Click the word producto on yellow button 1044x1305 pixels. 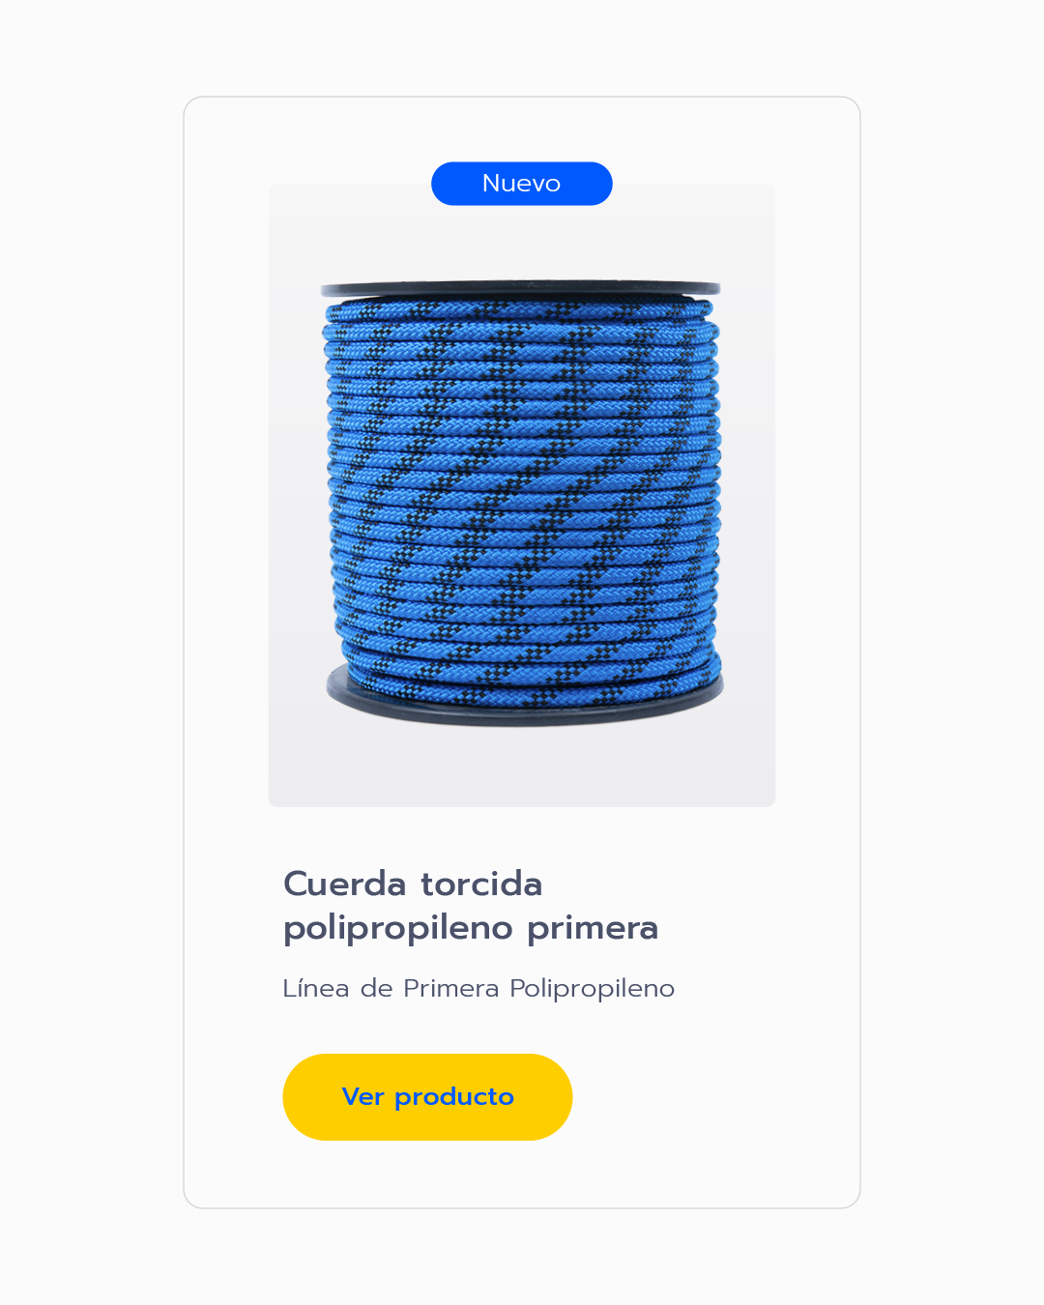pos(454,1098)
